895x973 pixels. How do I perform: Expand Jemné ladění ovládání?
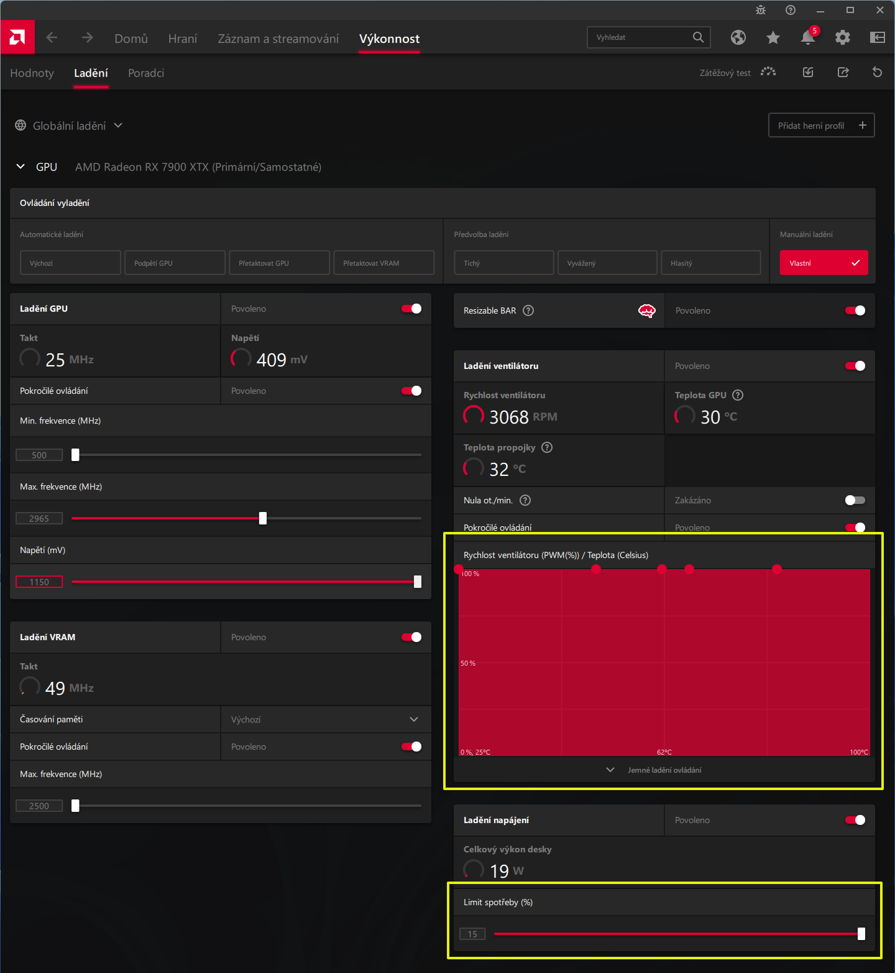(664, 770)
